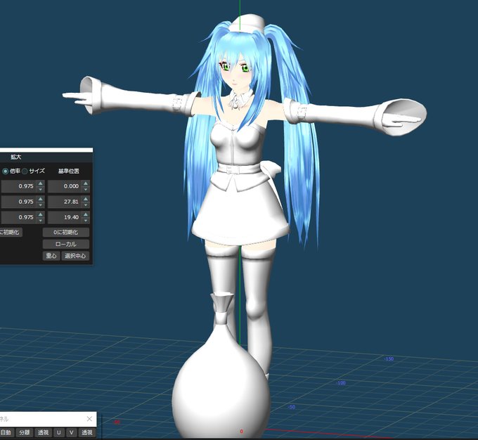Click the 拡大 panel title
This screenshot has width=478, height=440.
(x=16, y=157)
